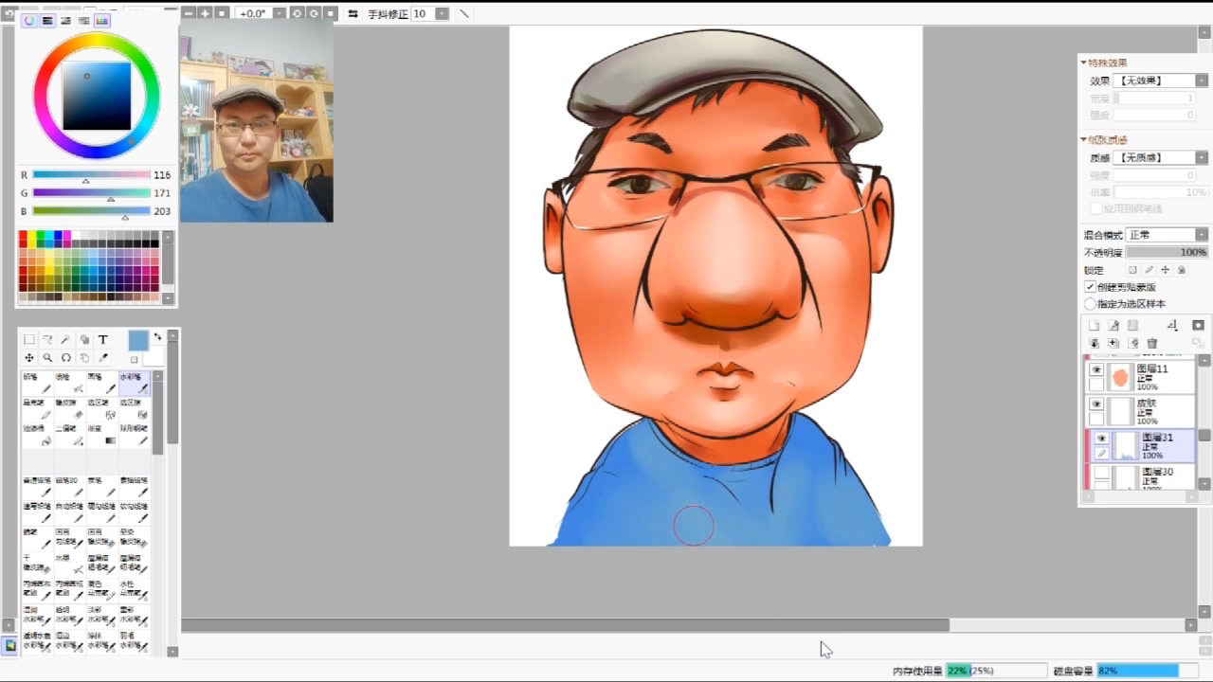Click the reset zoom square button
Image resolution: width=1213 pixels, height=682 pixels.
[x=222, y=13]
